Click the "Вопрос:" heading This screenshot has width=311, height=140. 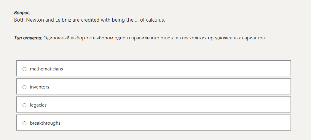click(22, 13)
